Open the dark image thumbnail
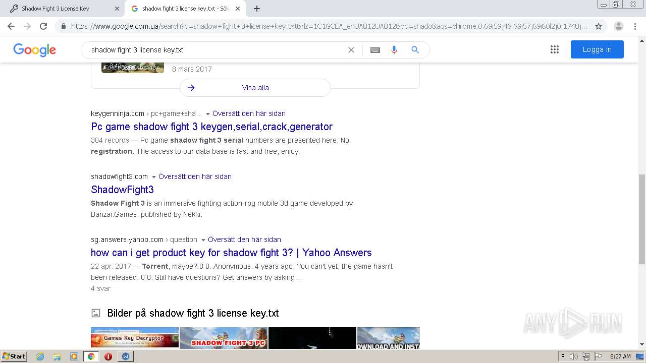The image size is (646, 363). coord(312,338)
